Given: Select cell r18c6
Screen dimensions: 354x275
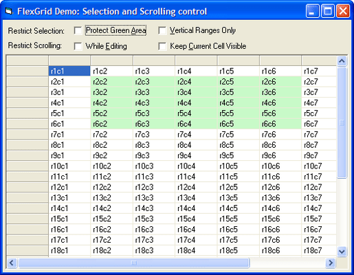Looking at the screenshot, I should tap(280, 250).
